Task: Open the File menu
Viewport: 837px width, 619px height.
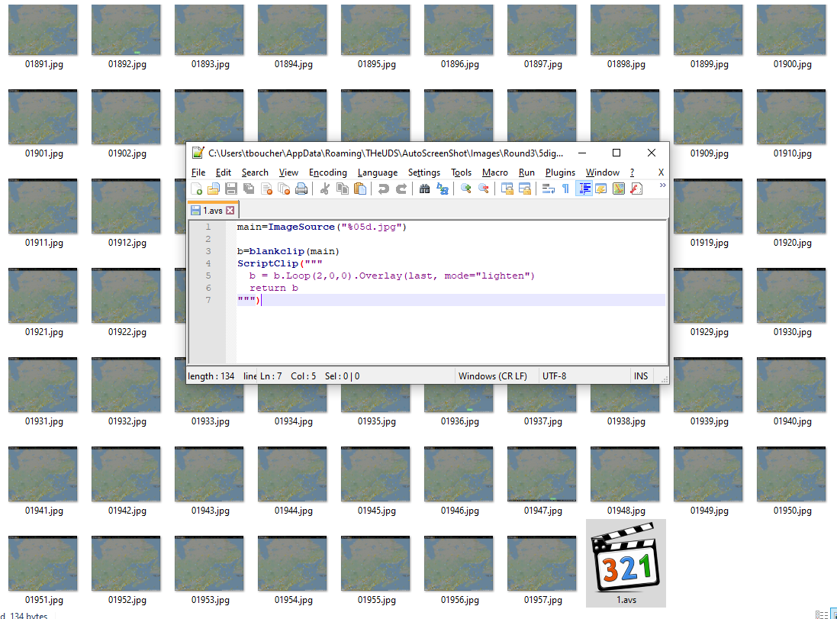Action: coord(198,172)
